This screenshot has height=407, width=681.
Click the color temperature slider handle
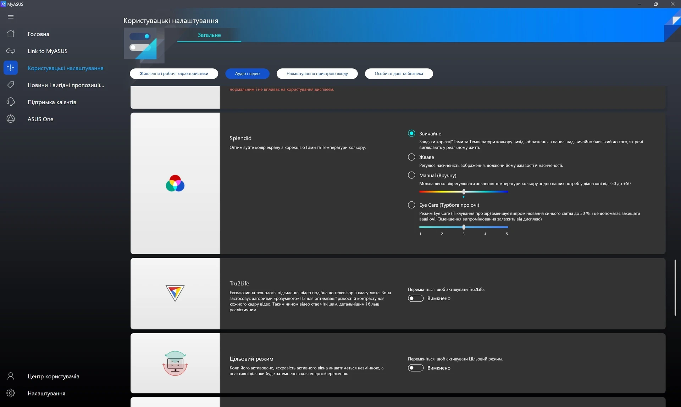click(x=464, y=192)
